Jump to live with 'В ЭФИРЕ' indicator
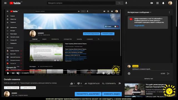Image resolution: width=178 pixels, height=100 pixels. point(26,73)
